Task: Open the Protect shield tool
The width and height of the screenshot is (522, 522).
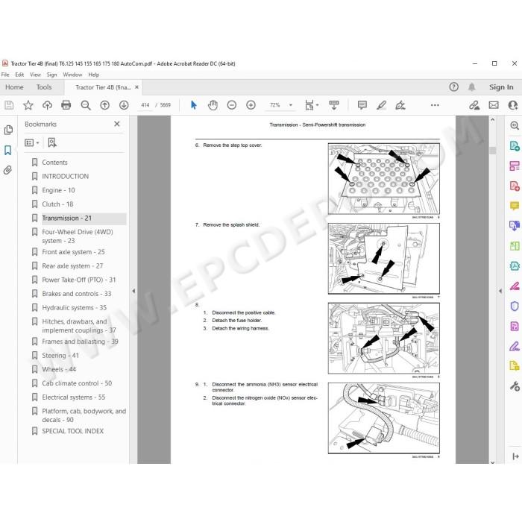Action: click(x=515, y=306)
